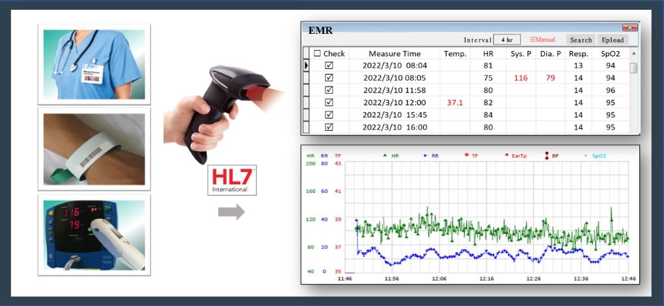Click the SpO2 legend marker

pos(585,156)
